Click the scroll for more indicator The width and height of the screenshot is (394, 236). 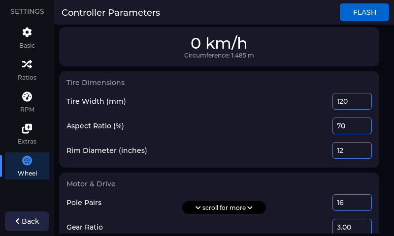224,207
